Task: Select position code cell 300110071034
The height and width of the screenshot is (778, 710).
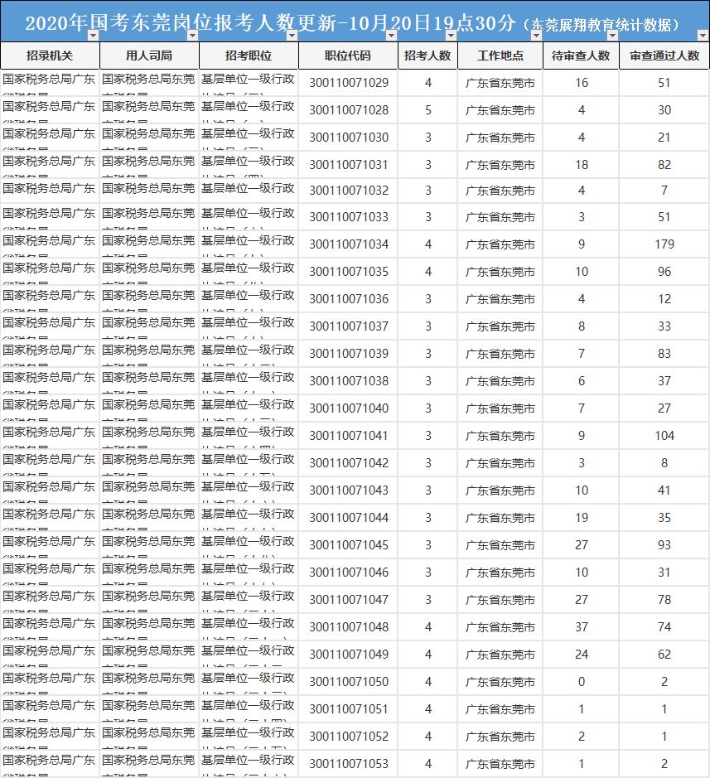Action: tap(348, 244)
